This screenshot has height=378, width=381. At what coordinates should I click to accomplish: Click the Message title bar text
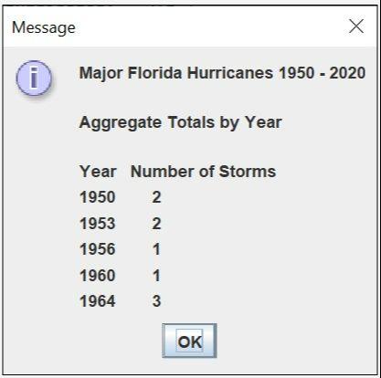coord(44,28)
